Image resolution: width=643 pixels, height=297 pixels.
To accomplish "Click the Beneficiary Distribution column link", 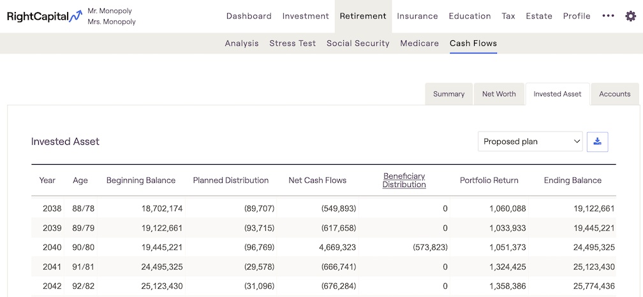I will [x=404, y=180].
